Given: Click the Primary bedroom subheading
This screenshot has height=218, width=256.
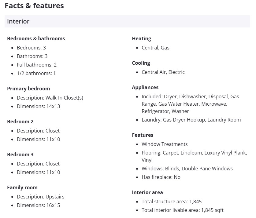Looking at the screenshot, I should tap(28, 89).
